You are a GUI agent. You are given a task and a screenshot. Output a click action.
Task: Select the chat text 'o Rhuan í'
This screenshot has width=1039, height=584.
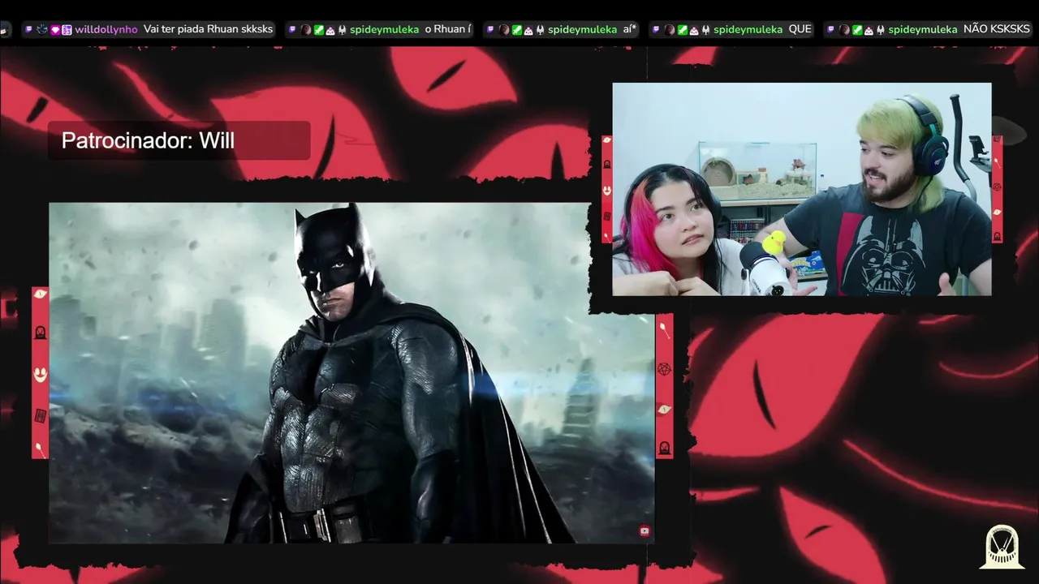point(447,29)
